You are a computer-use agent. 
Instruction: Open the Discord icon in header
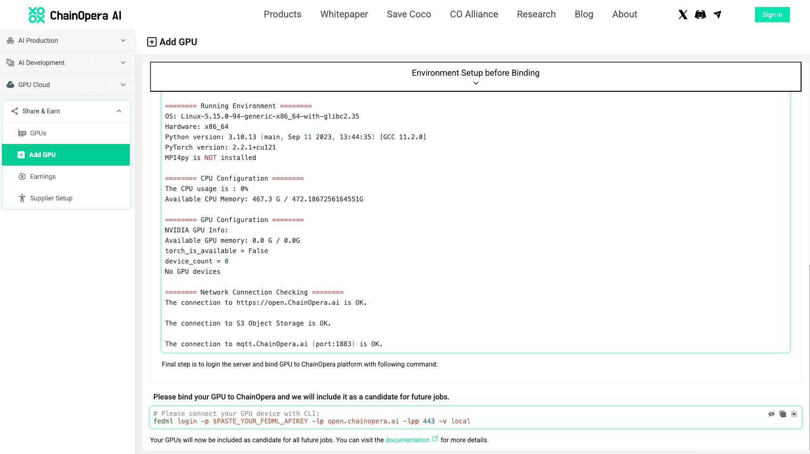tap(700, 15)
